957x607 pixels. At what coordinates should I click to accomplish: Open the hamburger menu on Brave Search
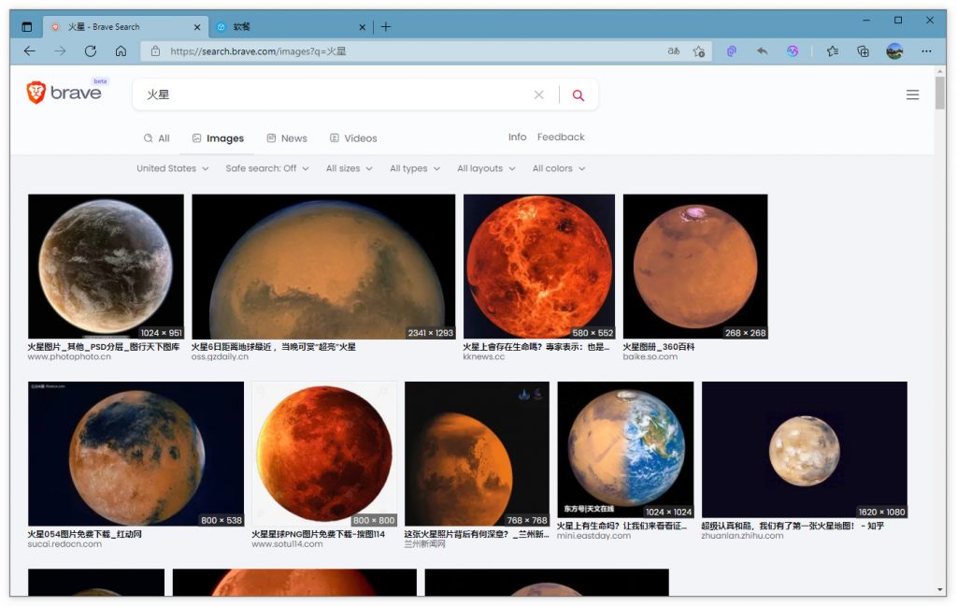[x=912, y=94]
